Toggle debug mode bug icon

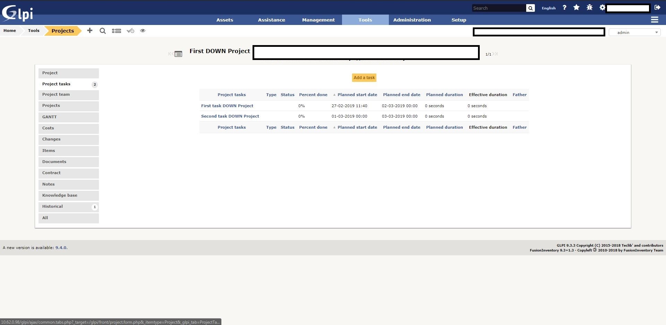coord(589,7)
